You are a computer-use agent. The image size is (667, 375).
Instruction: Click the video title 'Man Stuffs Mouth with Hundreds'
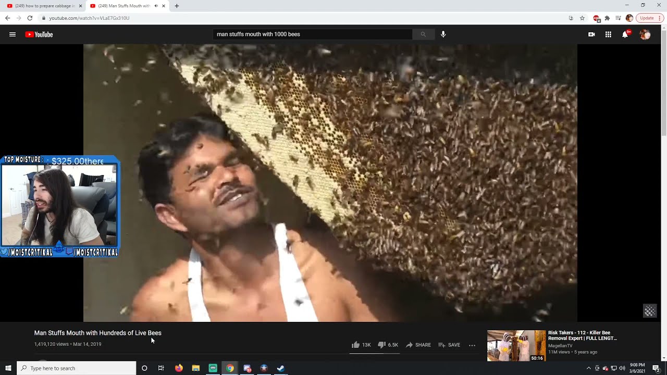click(98, 333)
